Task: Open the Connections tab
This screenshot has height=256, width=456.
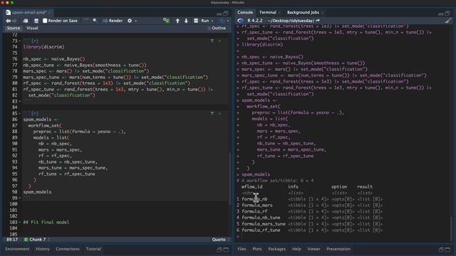Action: [68, 249]
